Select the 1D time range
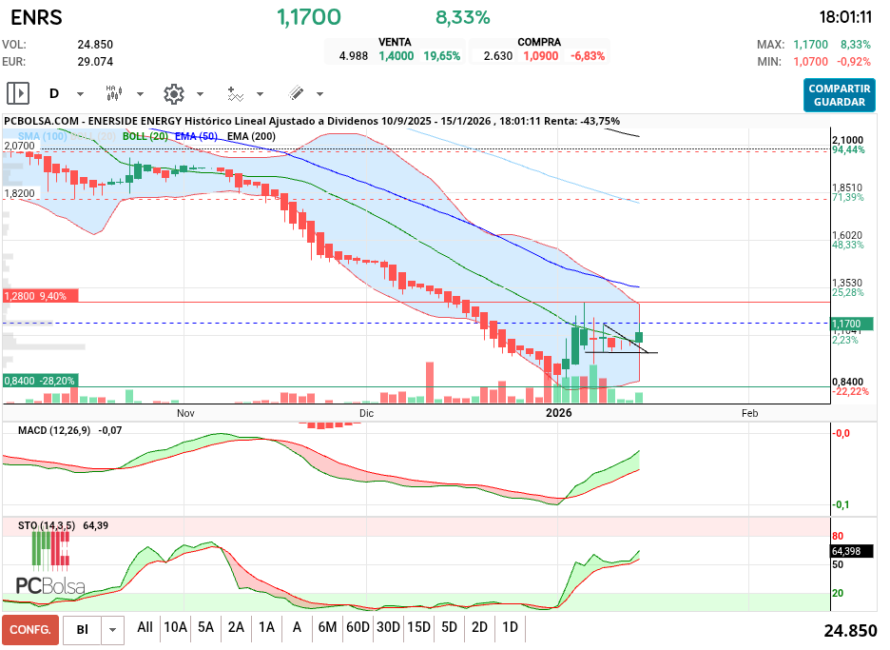 [x=511, y=627]
